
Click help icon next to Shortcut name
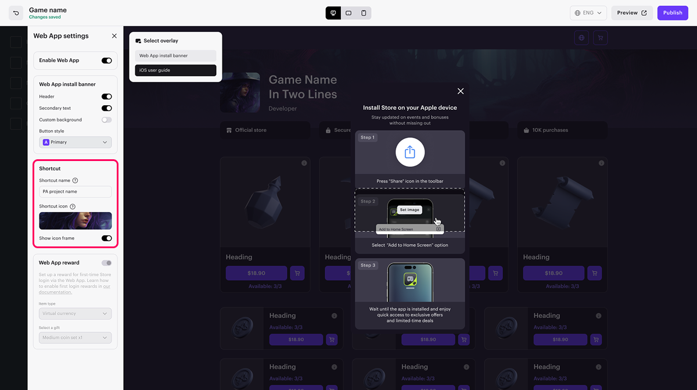point(75,181)
